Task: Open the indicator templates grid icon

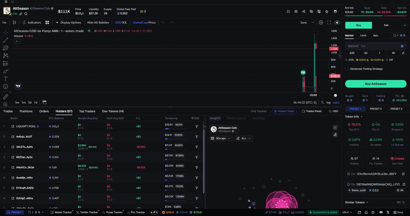Action: (47, 22)
